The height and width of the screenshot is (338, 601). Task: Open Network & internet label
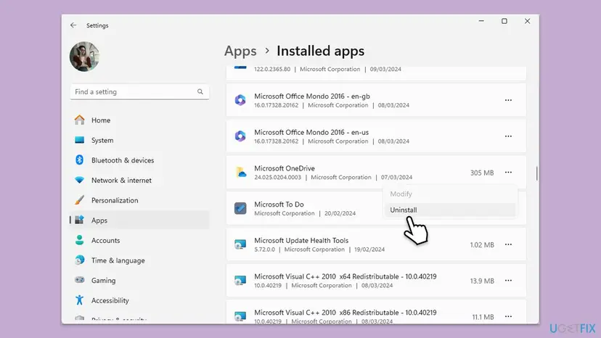point(121,180)
